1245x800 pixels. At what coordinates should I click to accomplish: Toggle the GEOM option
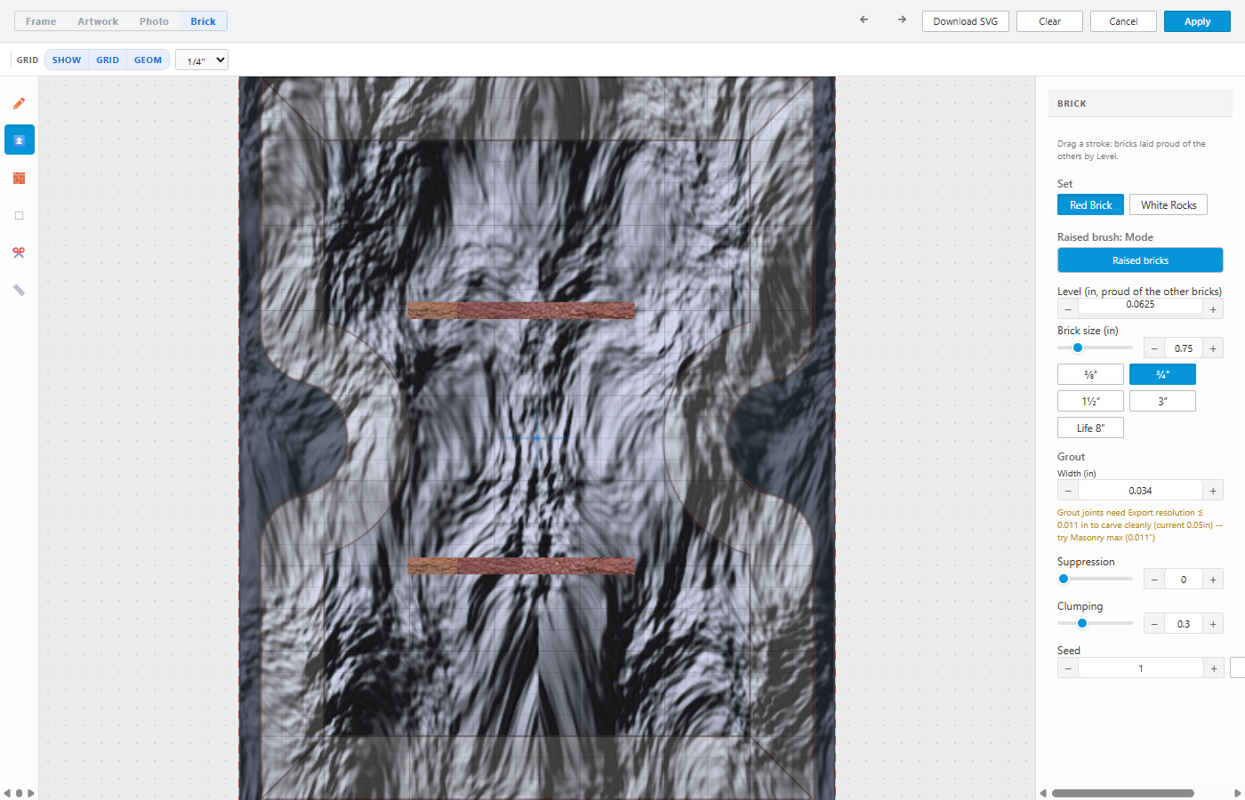[x=148, y=60]
